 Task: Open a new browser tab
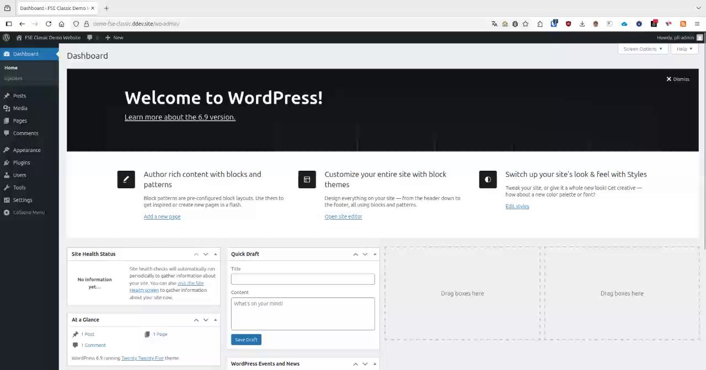[106, 8]
